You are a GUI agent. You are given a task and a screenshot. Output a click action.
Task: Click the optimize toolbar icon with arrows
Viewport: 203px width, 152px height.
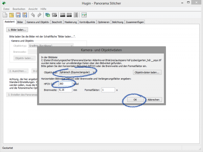tap(54, 15)
